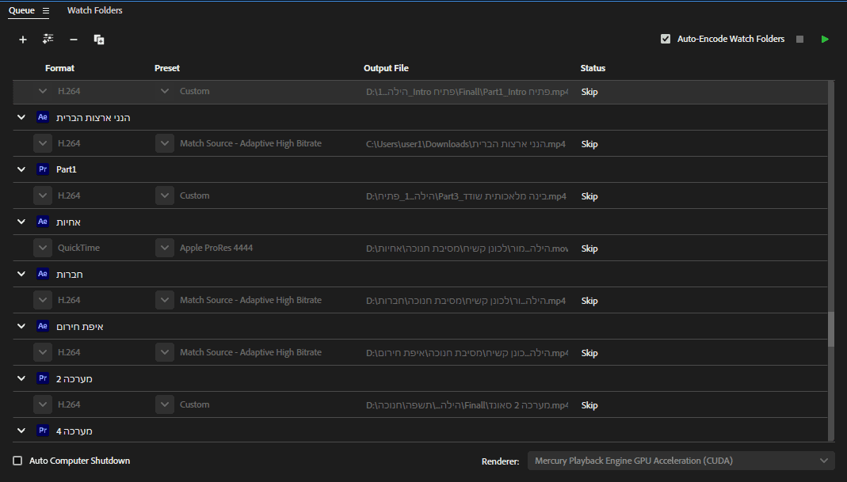Click the Remove minus icon
This screenshot has height=482, width=847.
(x=74, y=39)
